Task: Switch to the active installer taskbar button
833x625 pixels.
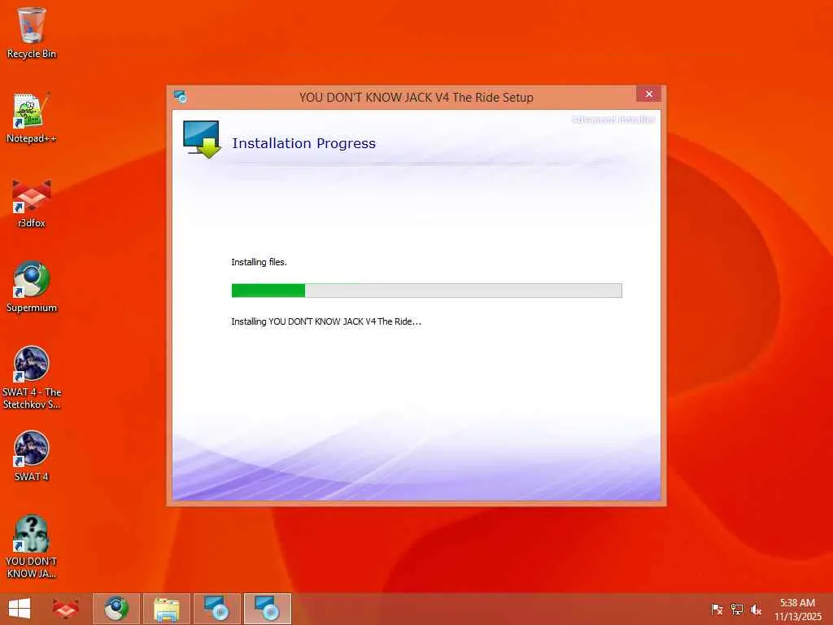Action: click(267, 609)
